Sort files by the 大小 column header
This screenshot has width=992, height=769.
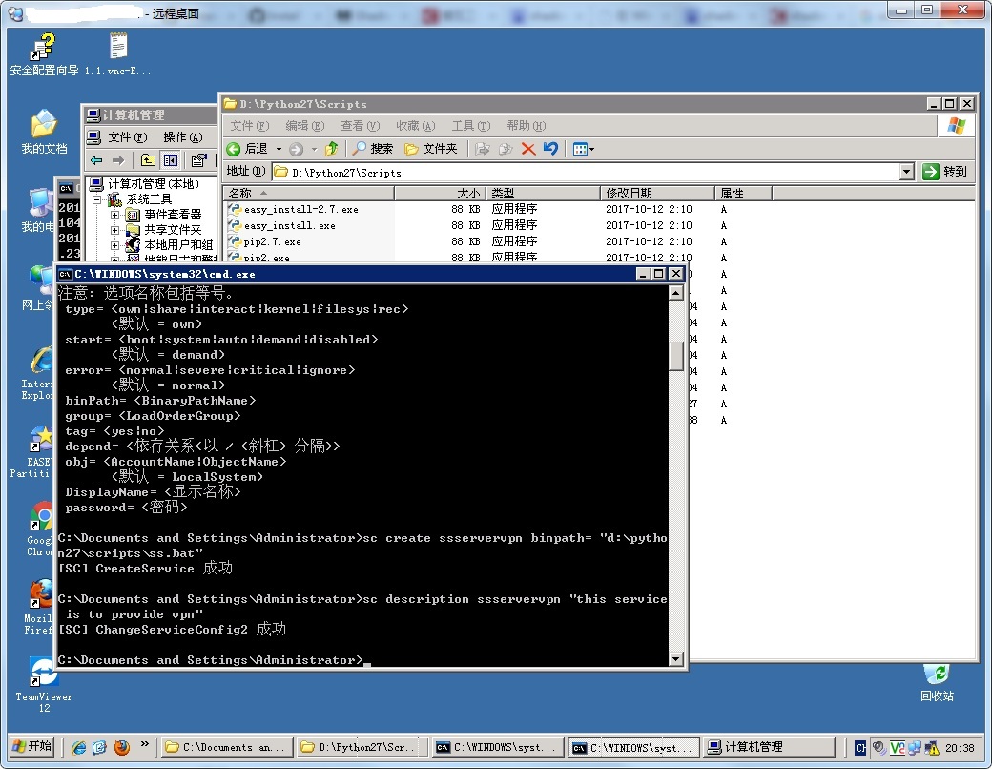[x=441, y=193]
